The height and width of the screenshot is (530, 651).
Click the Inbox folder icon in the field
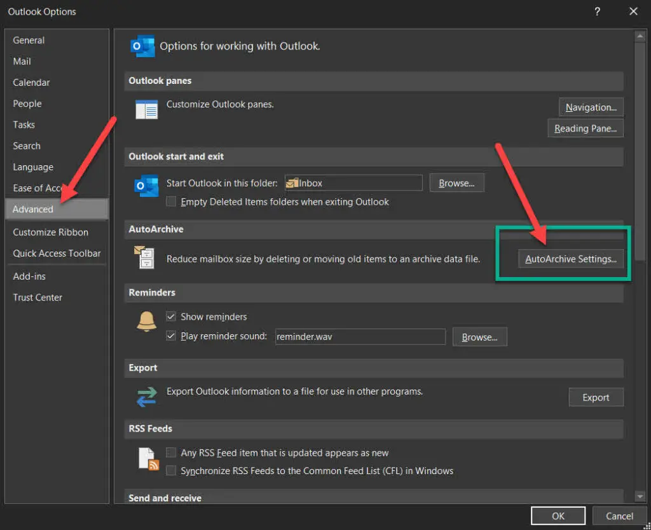[292, 183]
